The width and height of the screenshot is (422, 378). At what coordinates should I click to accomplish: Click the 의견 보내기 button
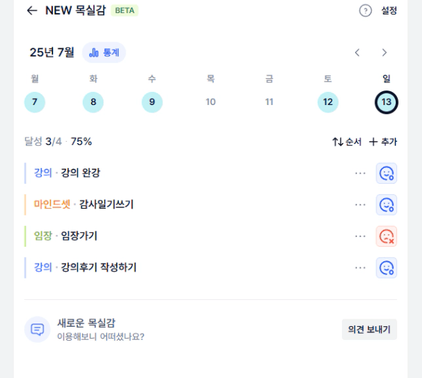pos(370,329)
